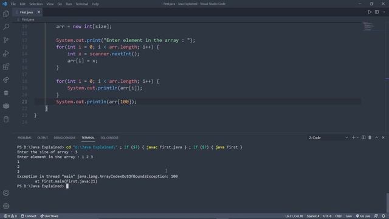Click the Ln 21, Col 38 position indicator
The width and height of the screenshot is (389, 219).
[x=294, y=216]
